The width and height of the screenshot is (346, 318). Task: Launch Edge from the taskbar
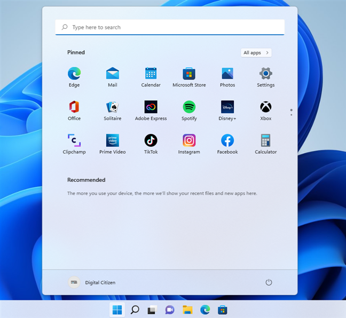coord(205,310)
